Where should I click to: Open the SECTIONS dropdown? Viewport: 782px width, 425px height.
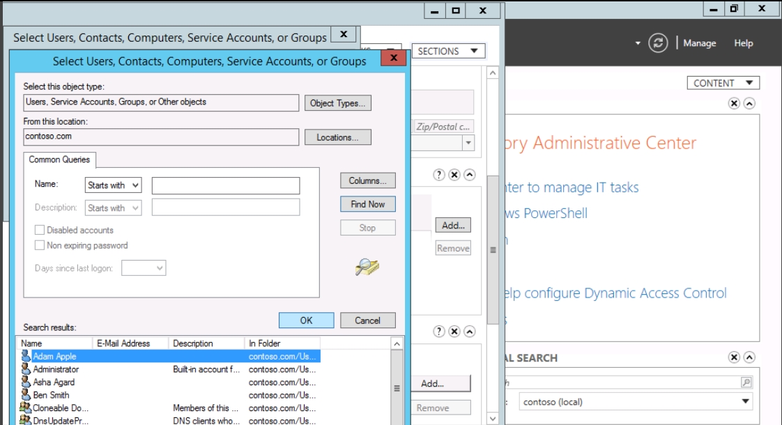[447, 51]
